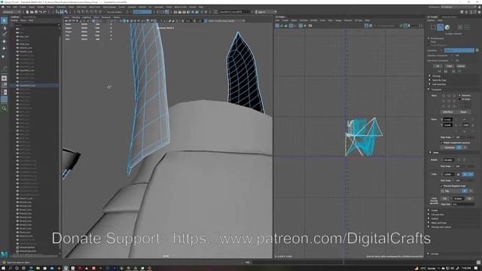
Task: Click the Inverse selection button
Action: 461,66
